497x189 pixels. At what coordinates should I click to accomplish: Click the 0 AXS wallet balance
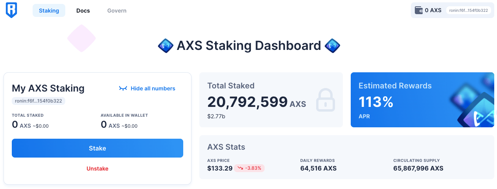[433, 10]
